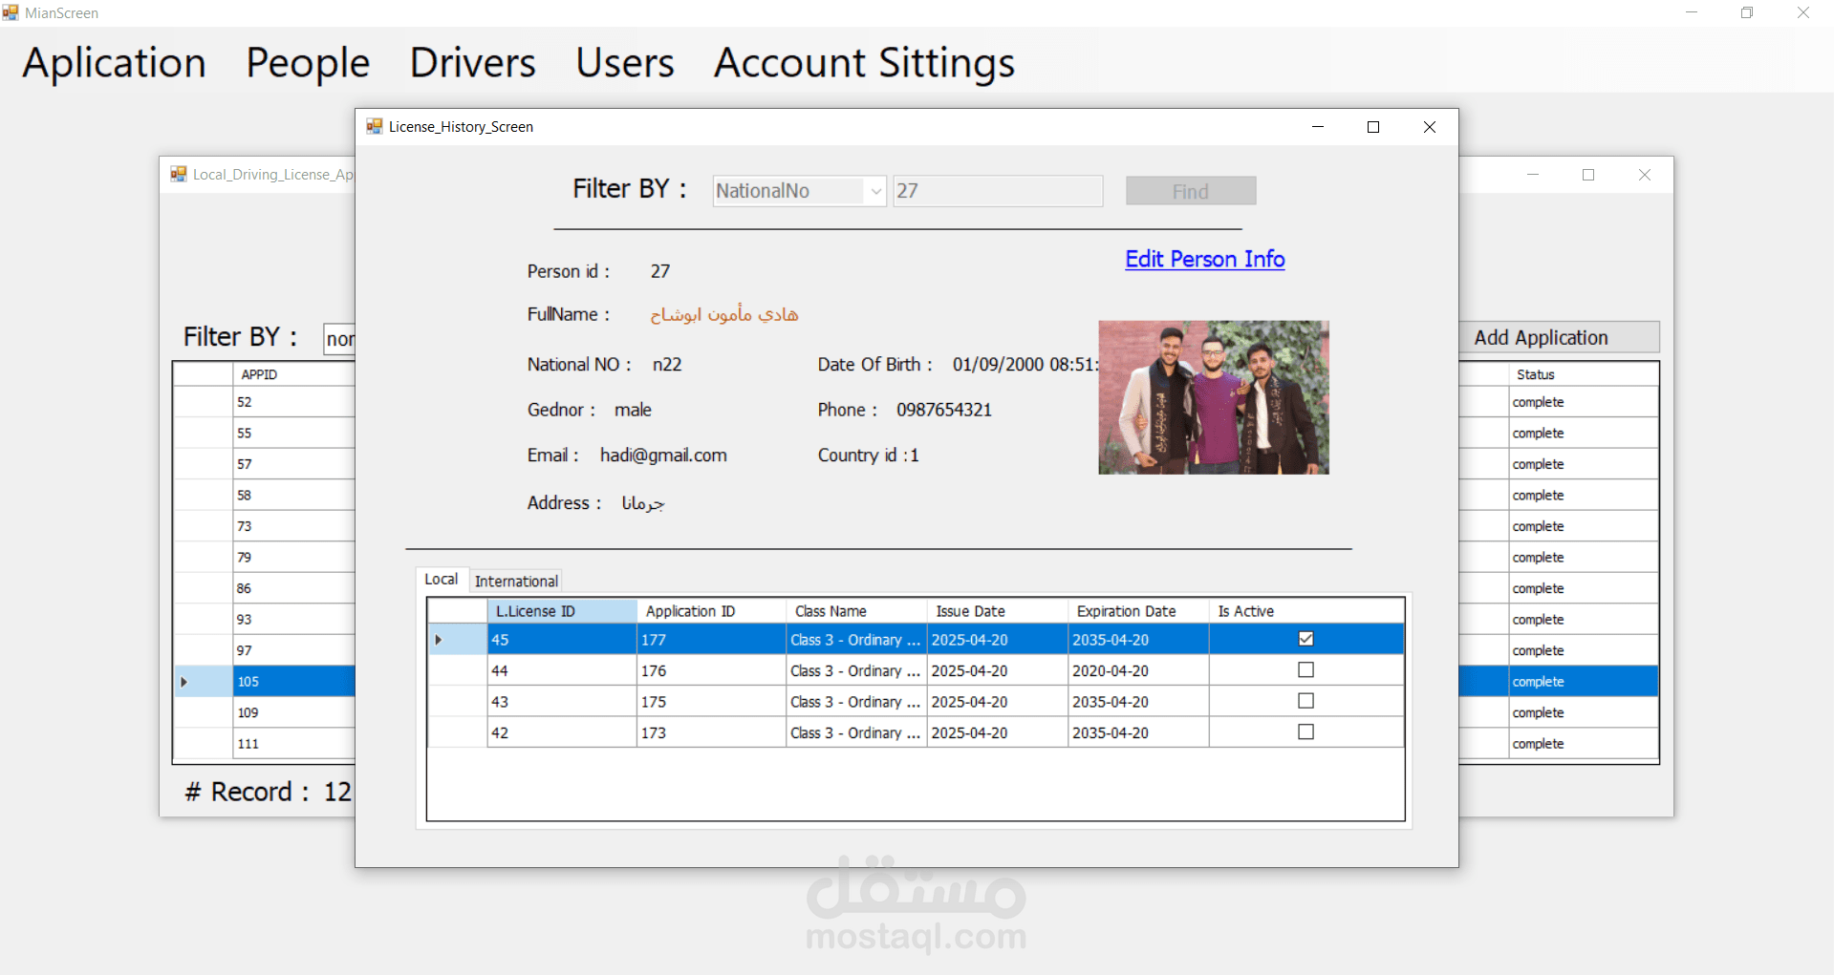
Task: Click the row indicator arrow next to APPID 105
Action: pyautogui.click(x=183, y=681)
